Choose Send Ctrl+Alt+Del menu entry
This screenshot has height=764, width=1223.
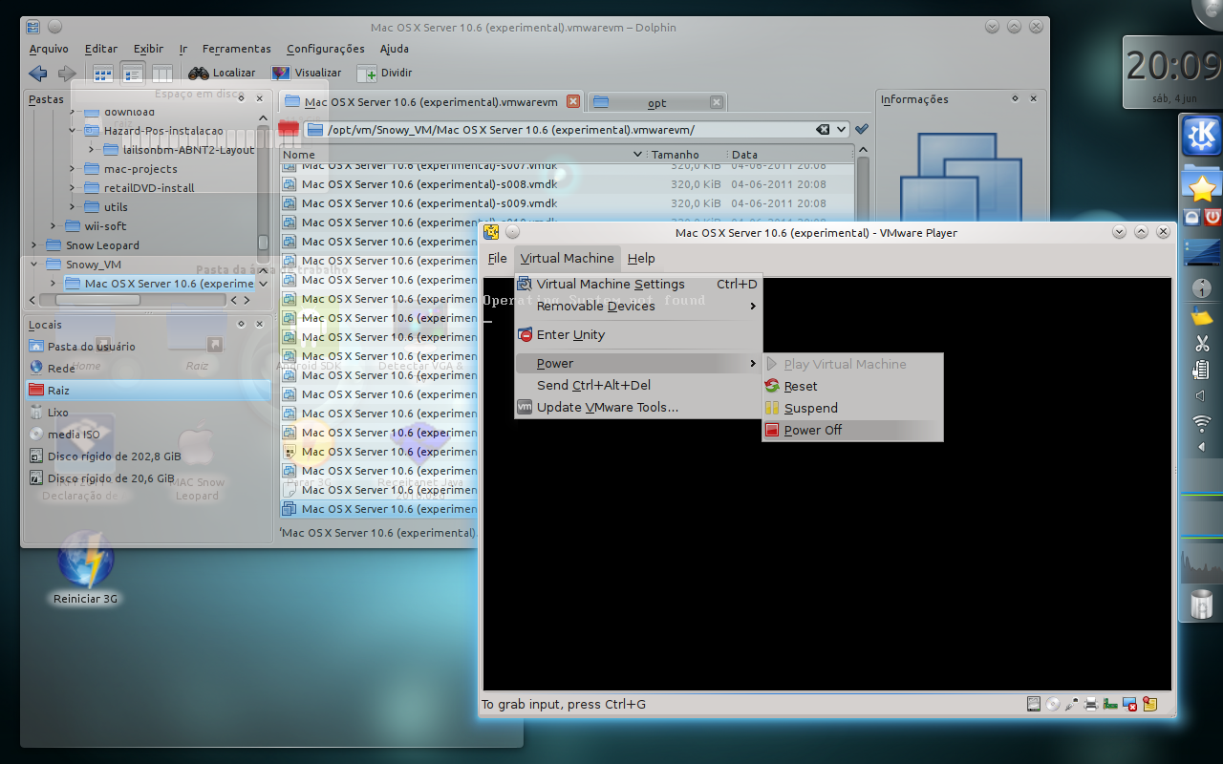637,386
